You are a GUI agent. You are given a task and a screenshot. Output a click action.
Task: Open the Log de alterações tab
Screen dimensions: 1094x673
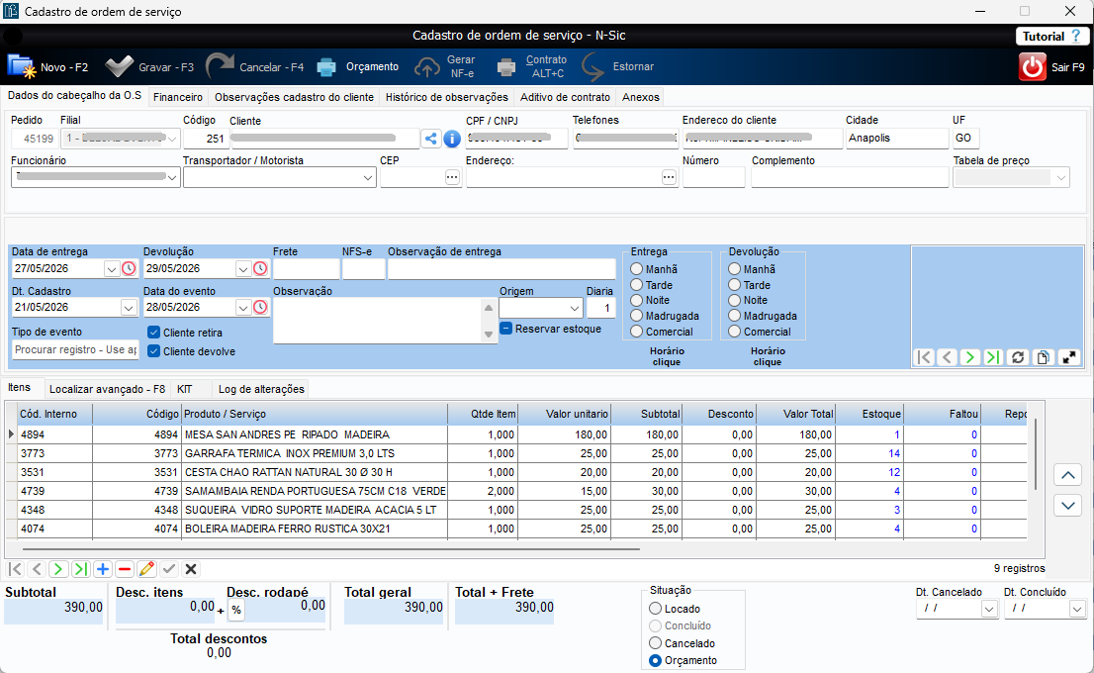point(262,389)
